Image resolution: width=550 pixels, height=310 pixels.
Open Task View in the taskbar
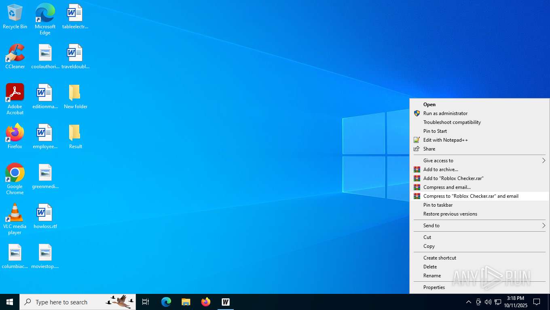click(x=146, y=302)
